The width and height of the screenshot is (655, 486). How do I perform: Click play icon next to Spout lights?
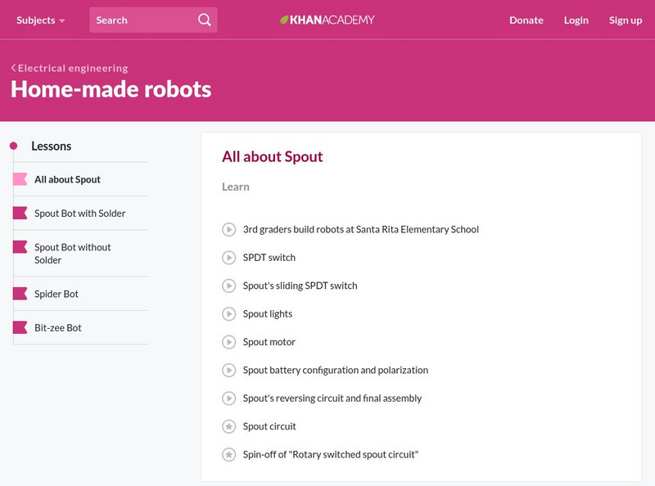click(229, 314)
